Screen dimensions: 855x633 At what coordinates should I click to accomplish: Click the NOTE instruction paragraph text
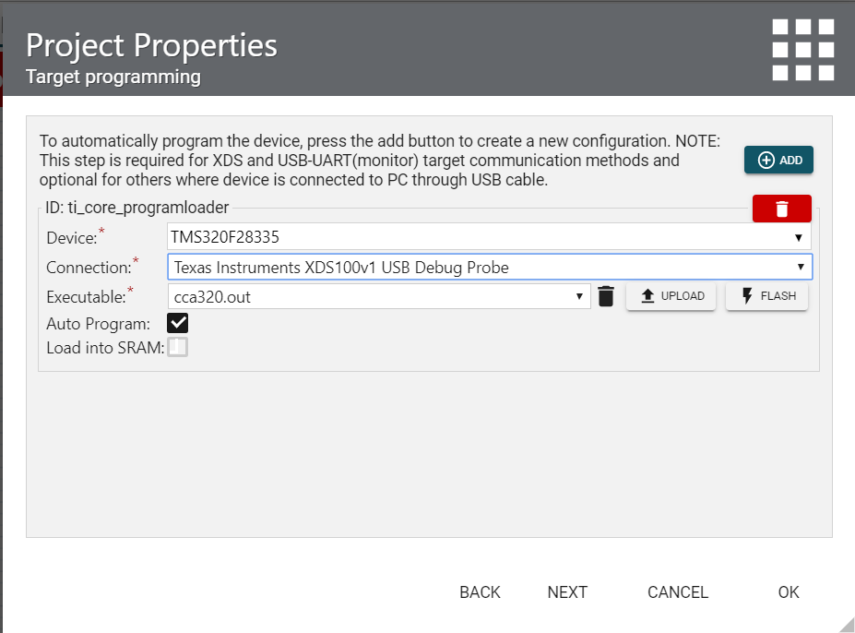click(x=379, y=161)
